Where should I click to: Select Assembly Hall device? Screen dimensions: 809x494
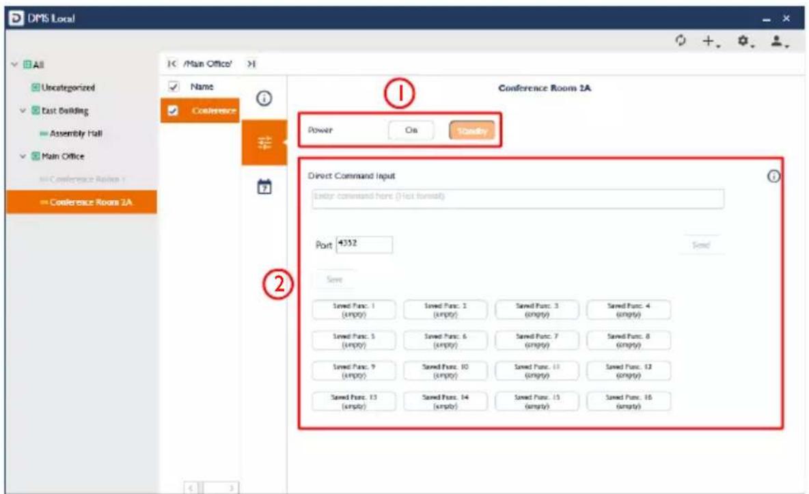(76, 133)
